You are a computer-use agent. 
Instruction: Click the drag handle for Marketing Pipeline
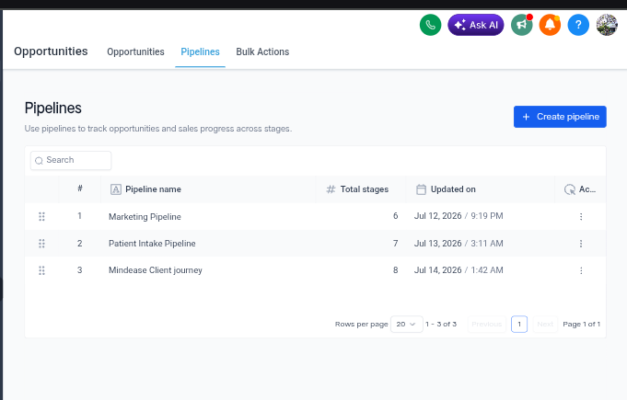coord(41,216)
